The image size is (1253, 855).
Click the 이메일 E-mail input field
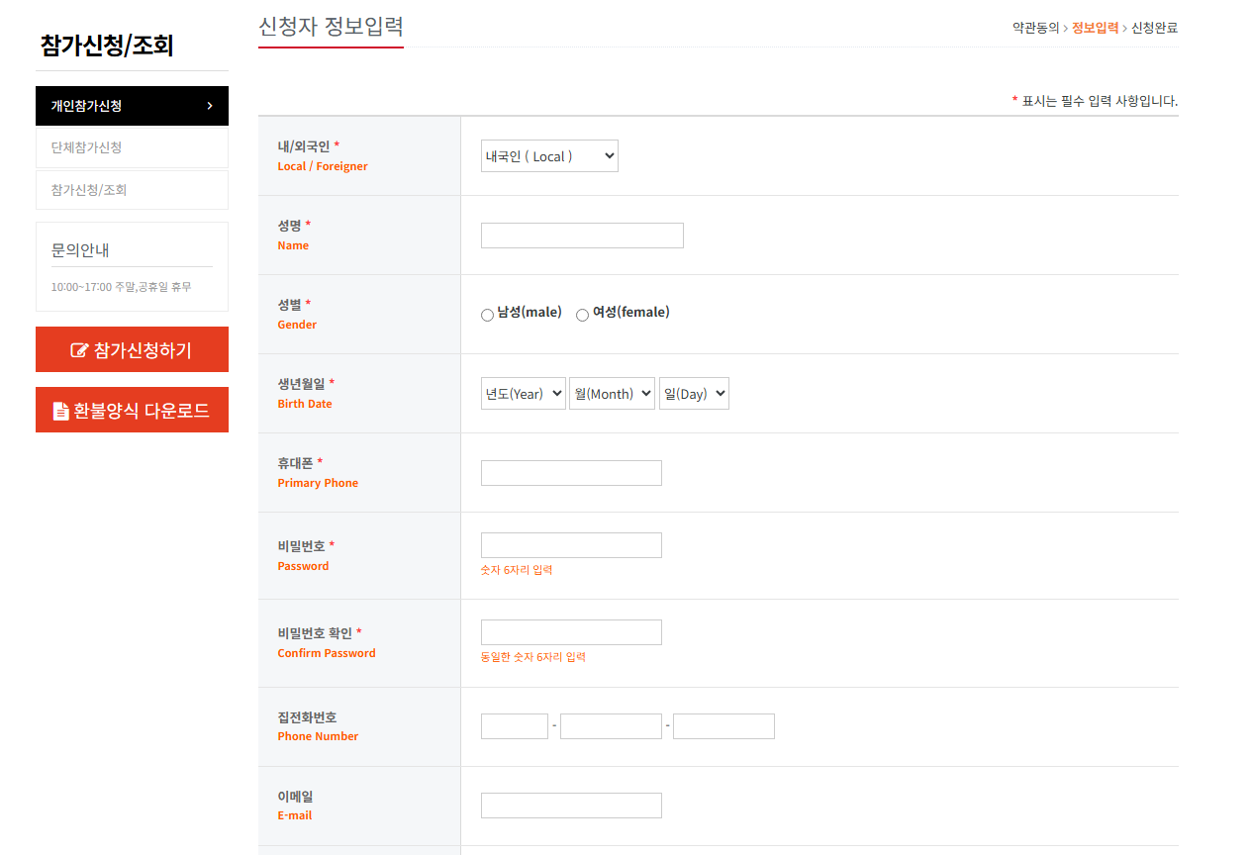(x=571, y=806)
